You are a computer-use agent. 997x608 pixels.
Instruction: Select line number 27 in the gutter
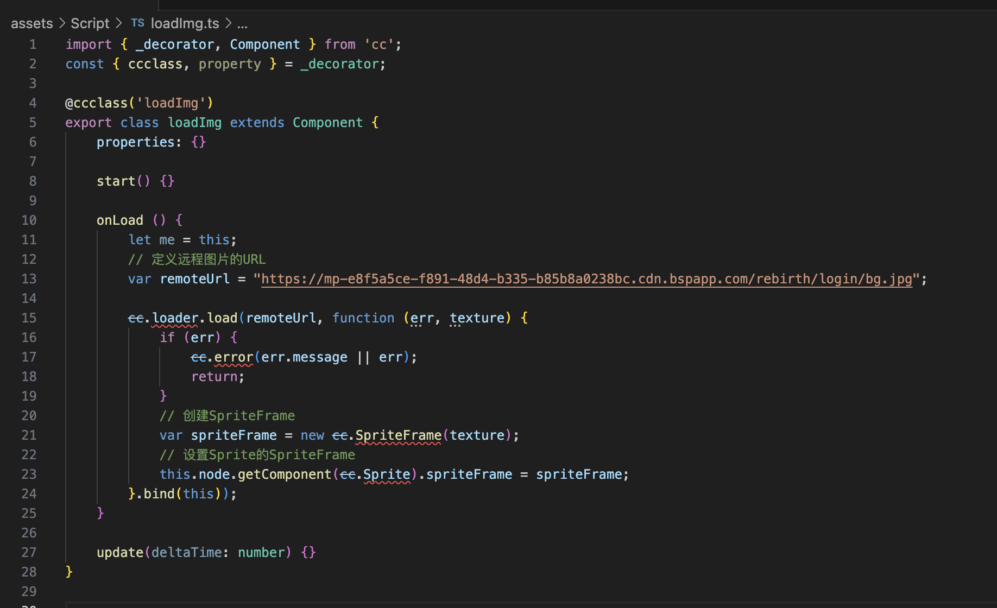point(29,553)
